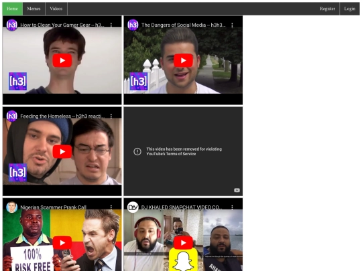Click h3 channel avatar on Dangers of Social Media video
The width and height of the screenshot is (362, 271).
point(133,25)
